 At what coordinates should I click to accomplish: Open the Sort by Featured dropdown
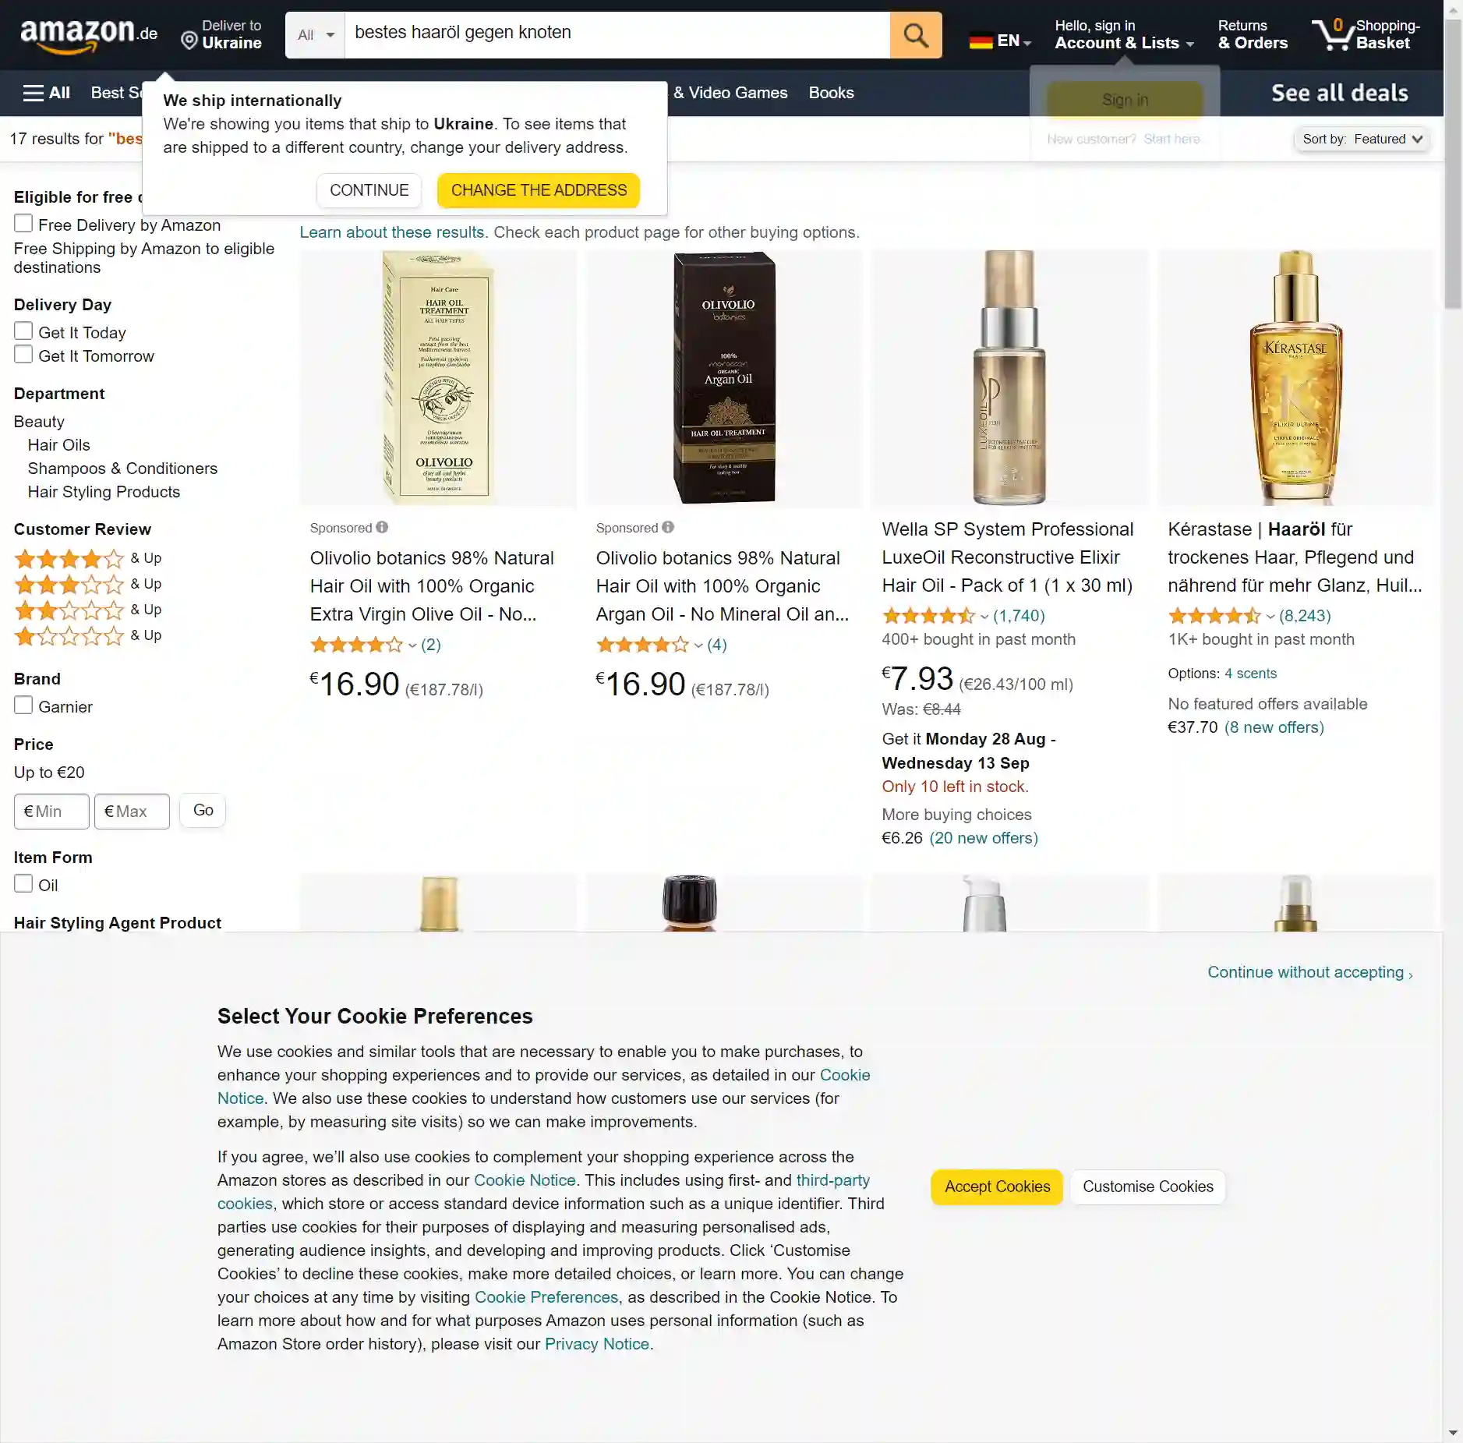click(x=1362, y=139)
